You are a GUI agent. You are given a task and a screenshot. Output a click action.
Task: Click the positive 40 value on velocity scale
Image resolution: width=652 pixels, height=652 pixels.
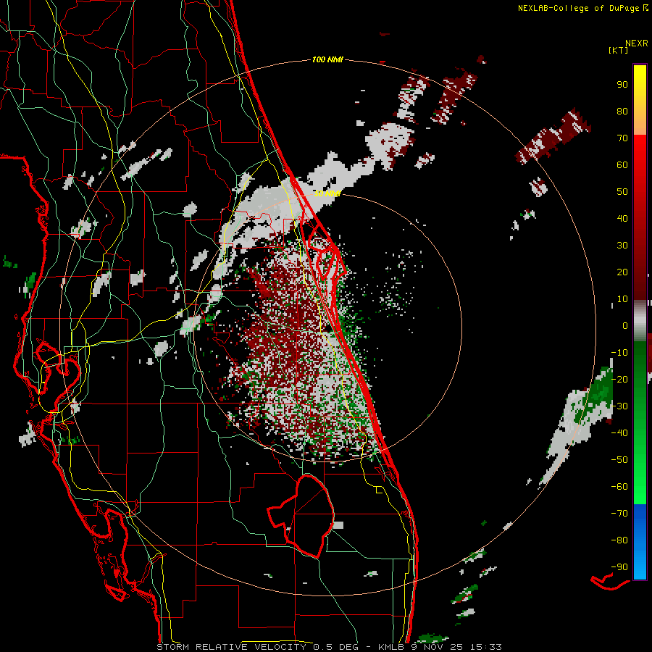(622, 219)
